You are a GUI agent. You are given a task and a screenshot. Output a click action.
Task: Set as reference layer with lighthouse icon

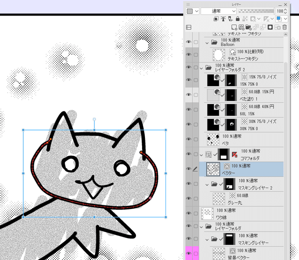pyautogui.click(x=223, y=19)
